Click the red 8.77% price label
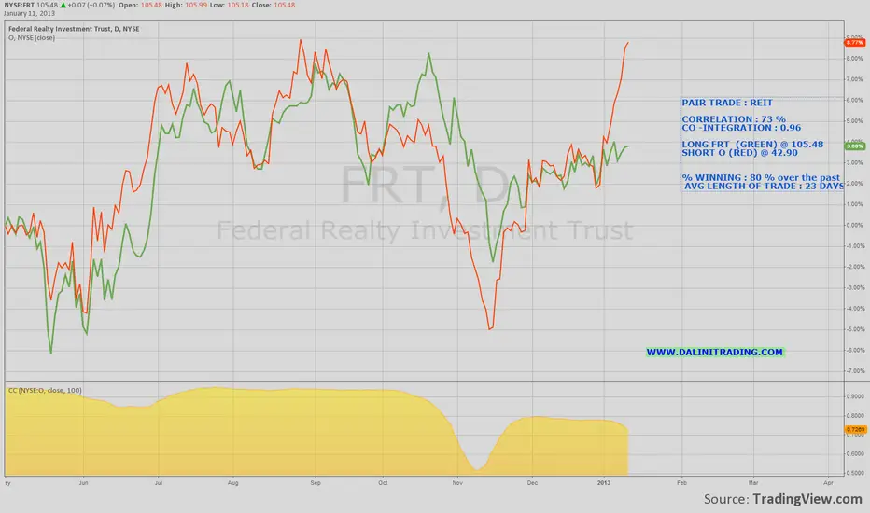This screenshot has width=870, height=513. 854,43
